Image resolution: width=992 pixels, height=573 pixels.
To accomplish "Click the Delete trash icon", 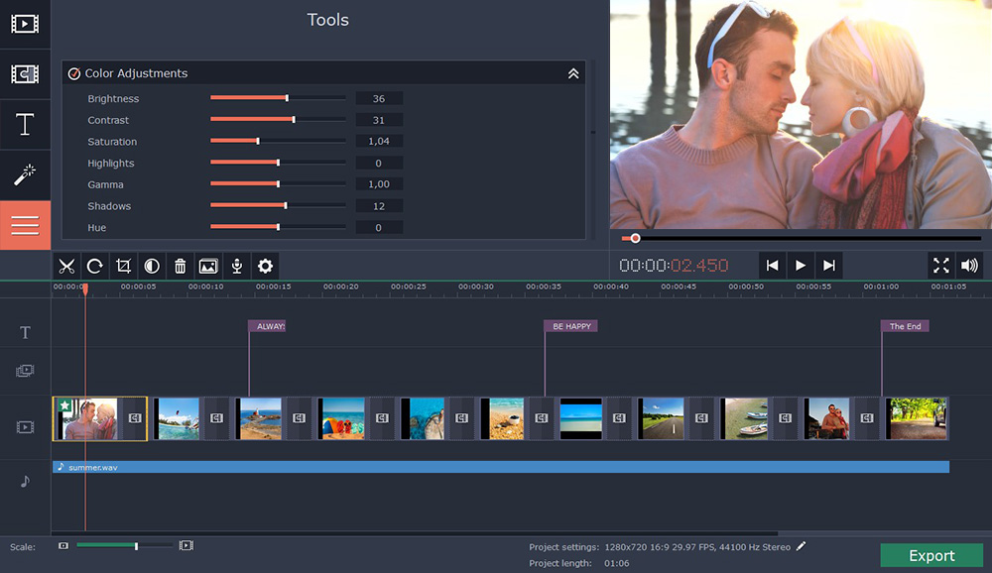I will 181,267.
